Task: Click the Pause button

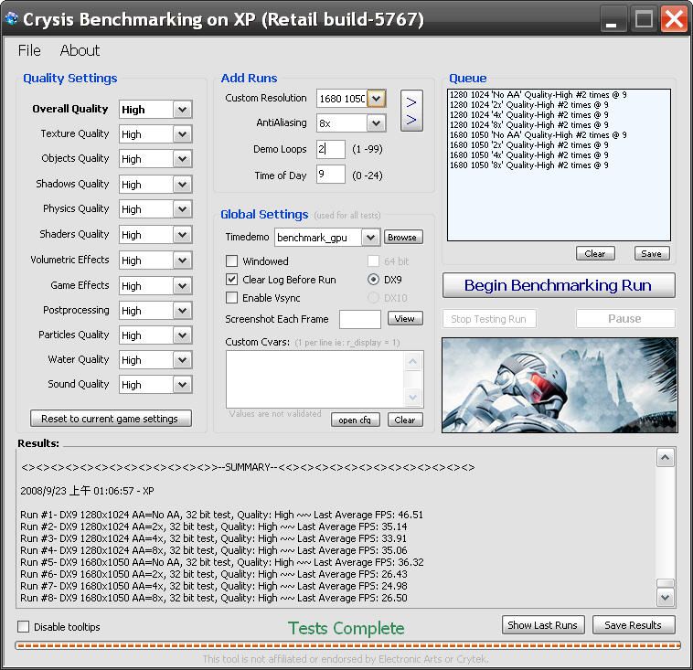Action: pos(625,319)
